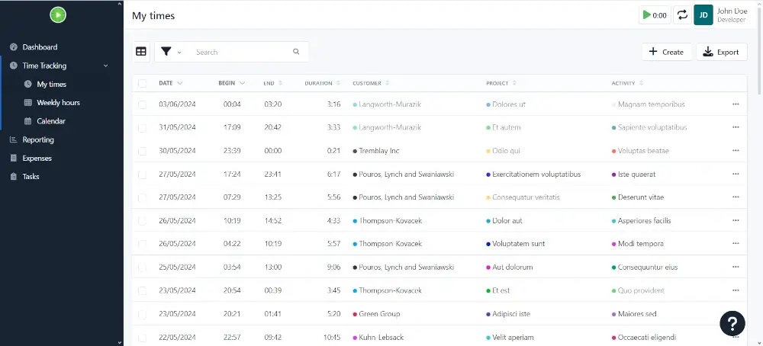This screenshot has height=346, width=763.
Task: Expand the filter dropdown chevron
Action: (x=179, y=53)
